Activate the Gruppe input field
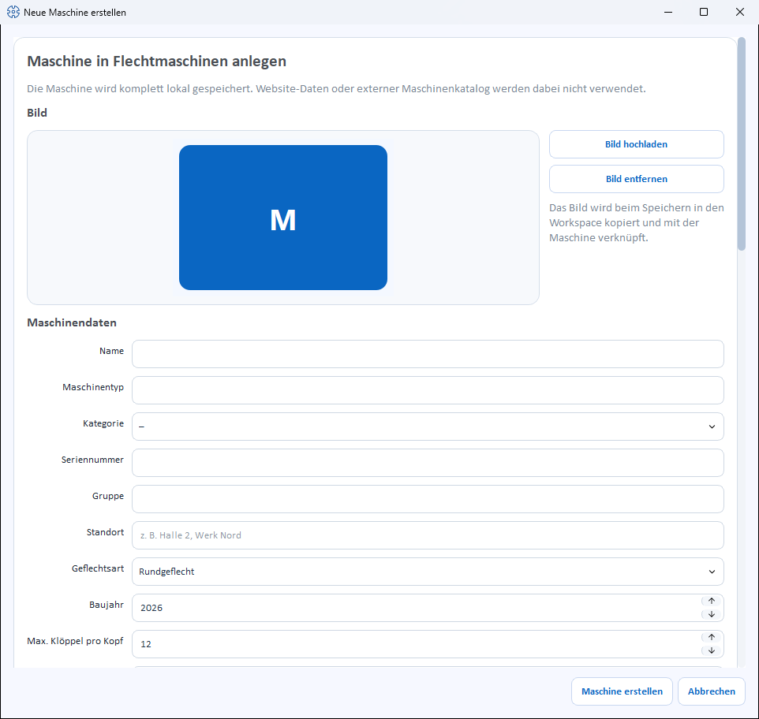 coord(428,499)
